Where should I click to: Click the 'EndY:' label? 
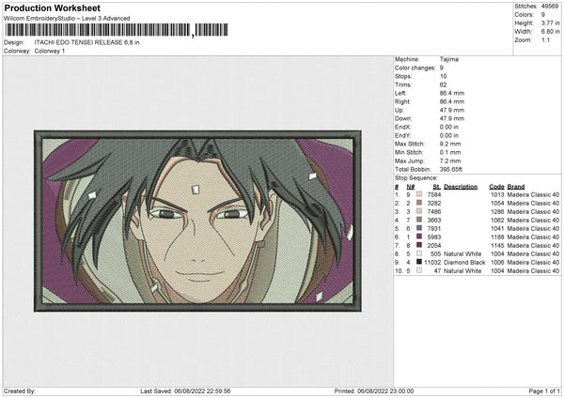[x=403, y=135]
